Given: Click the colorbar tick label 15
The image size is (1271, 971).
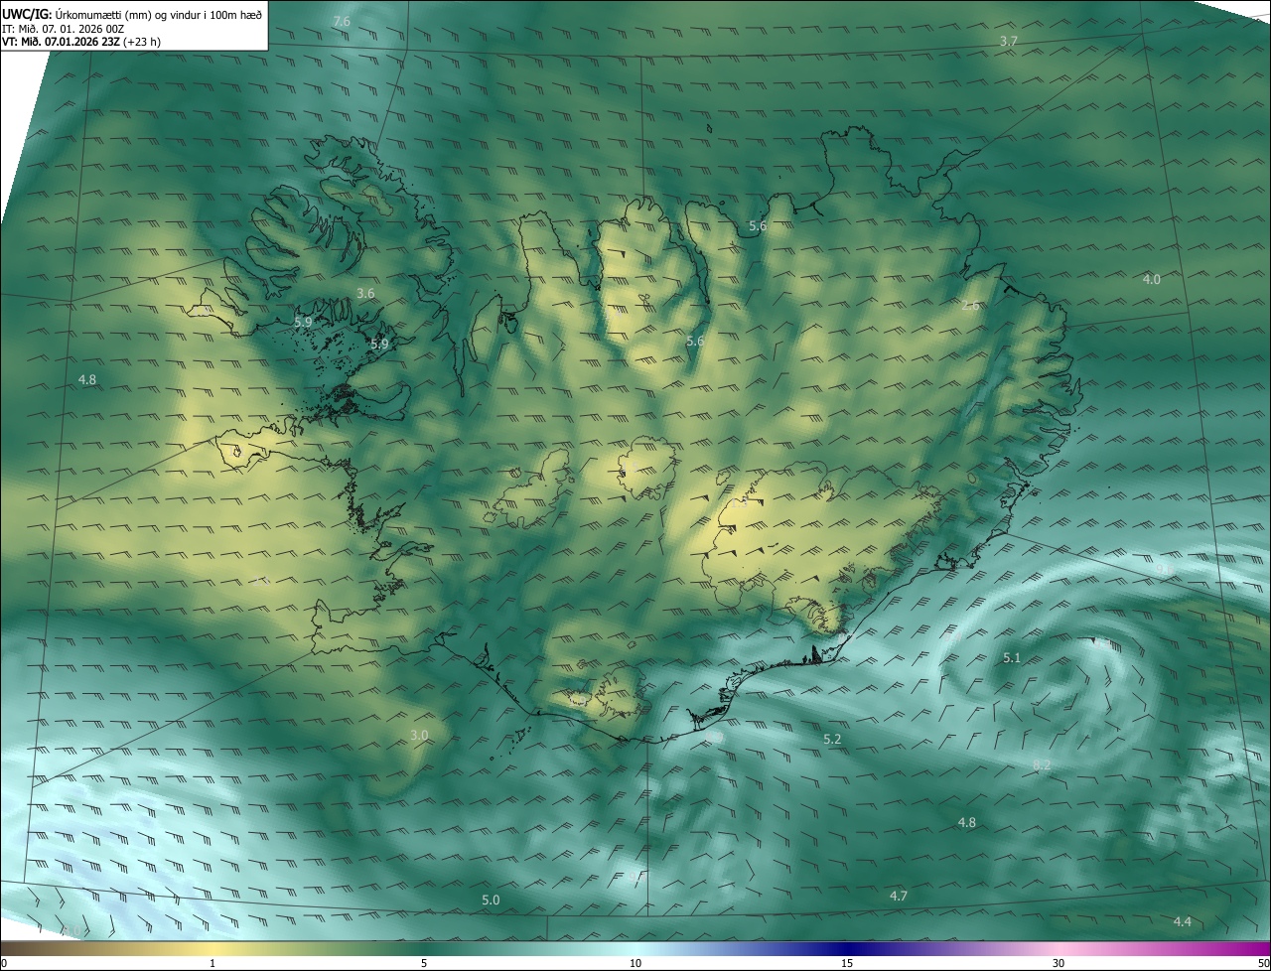Looking at the screenshot, I should (x=847, y=963).
